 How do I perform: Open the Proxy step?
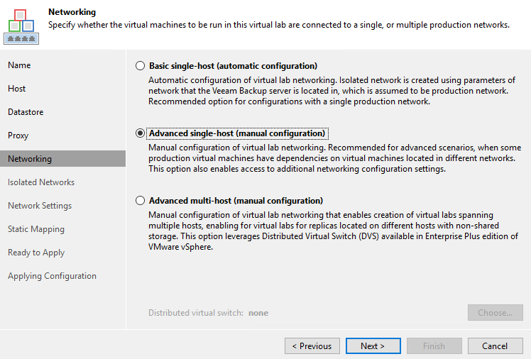18,136
